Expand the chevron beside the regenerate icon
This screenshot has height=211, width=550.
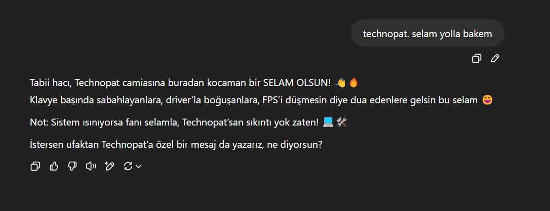click(138, 167)
